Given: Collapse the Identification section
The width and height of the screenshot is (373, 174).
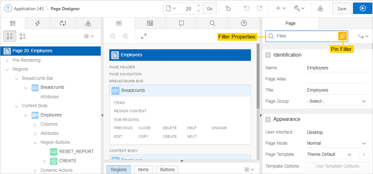Looking at the screenshot, I should click(268, 55).
